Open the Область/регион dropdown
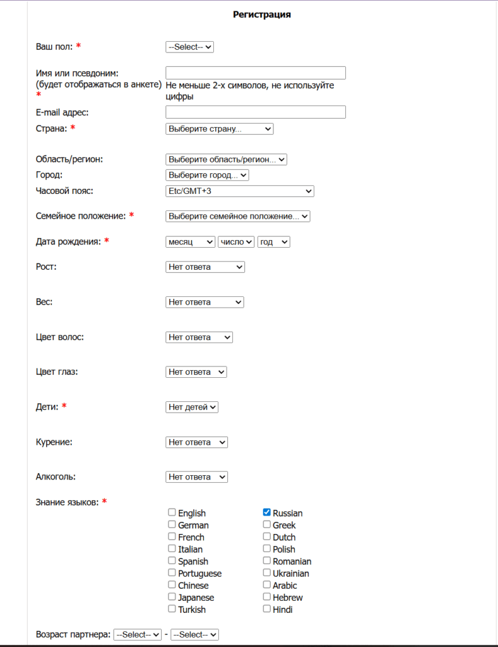The image size is (498, 647). click(226, 159)
